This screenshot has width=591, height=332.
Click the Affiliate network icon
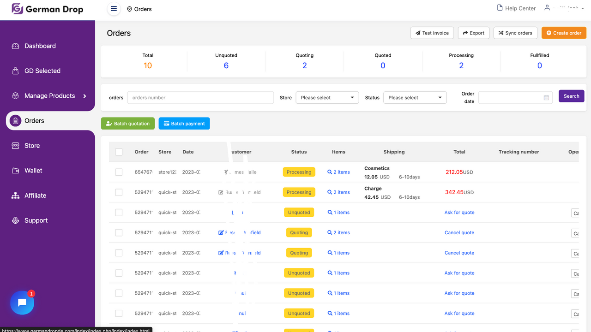15,196
